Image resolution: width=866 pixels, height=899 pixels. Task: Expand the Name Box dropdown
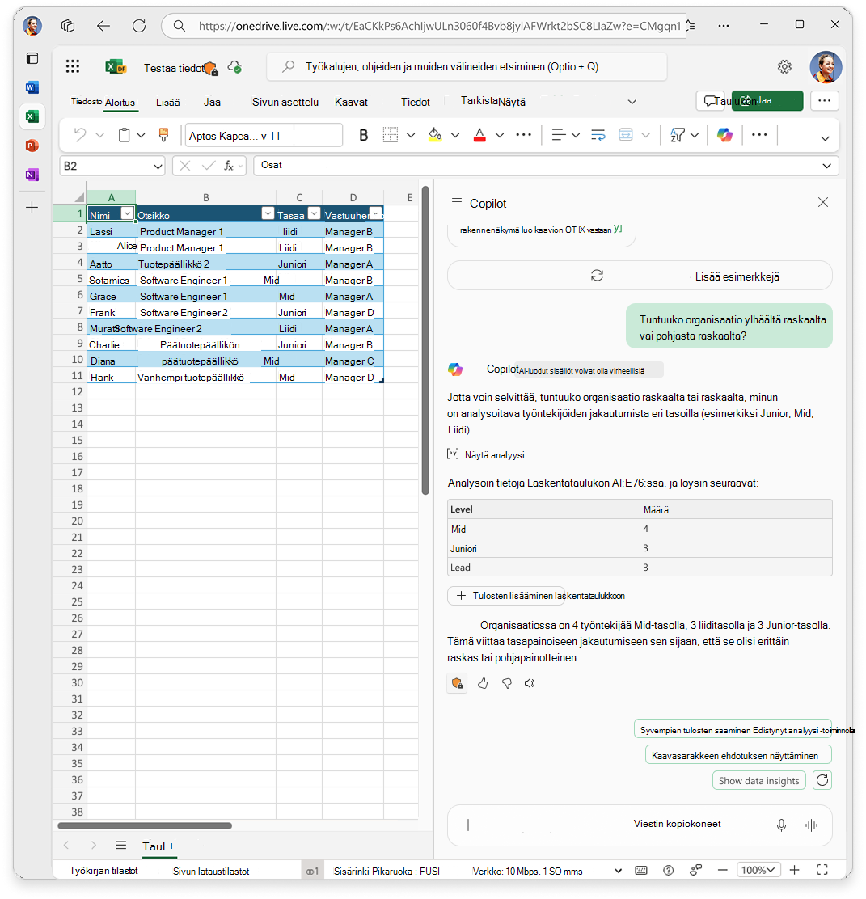158,167
